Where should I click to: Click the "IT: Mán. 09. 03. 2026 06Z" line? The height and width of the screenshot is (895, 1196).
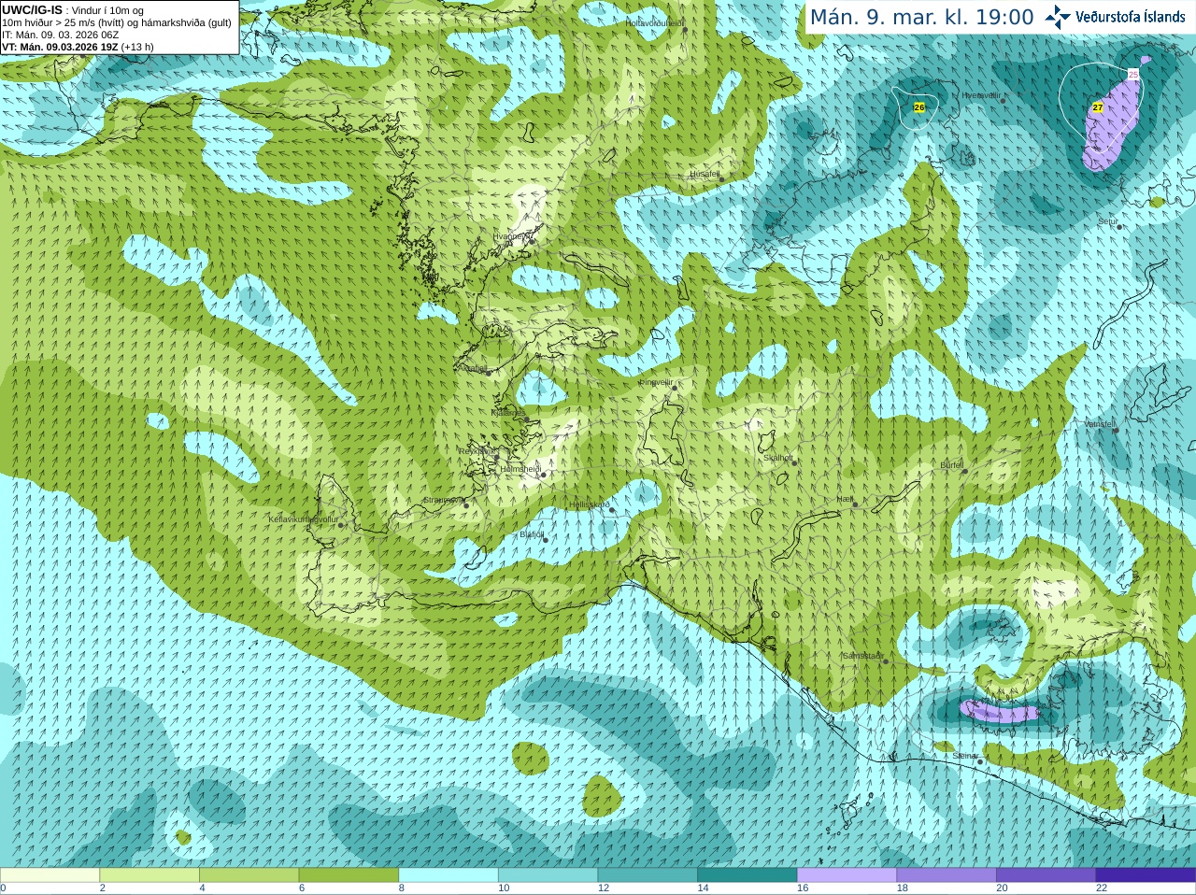coord(60,35)
